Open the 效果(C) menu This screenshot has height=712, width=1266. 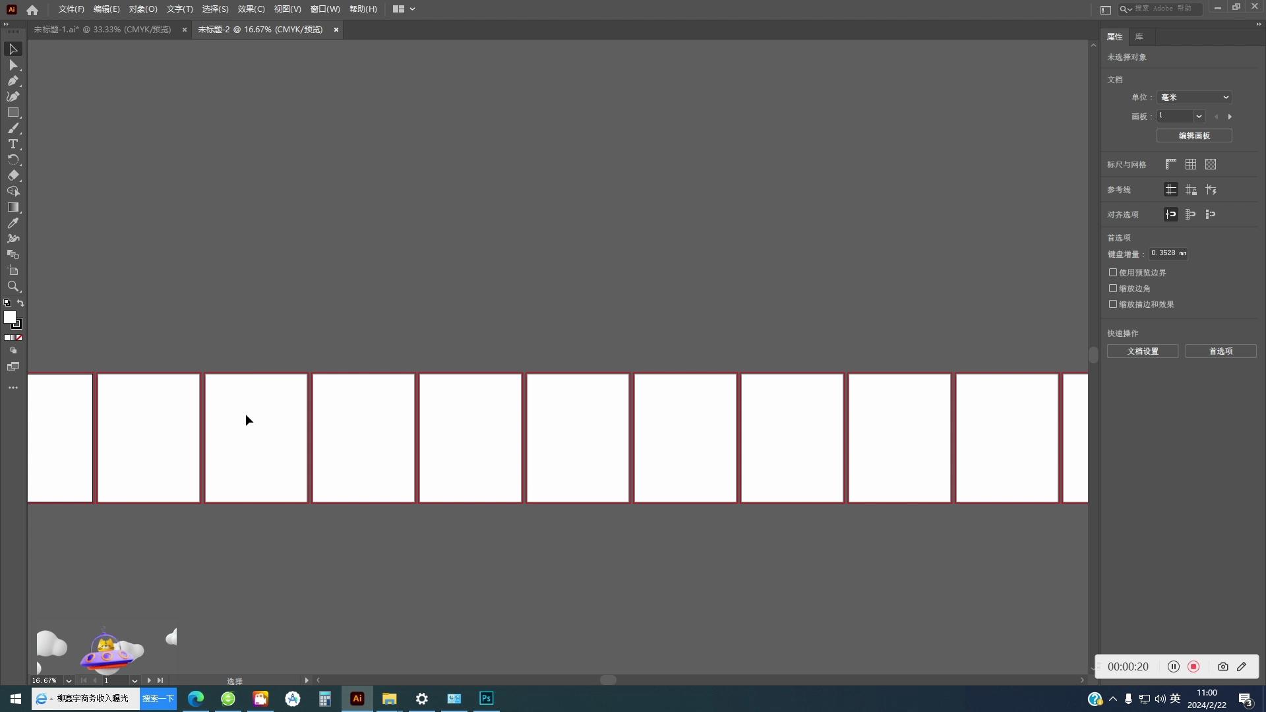pyautogui.click(x=251, y=9)
